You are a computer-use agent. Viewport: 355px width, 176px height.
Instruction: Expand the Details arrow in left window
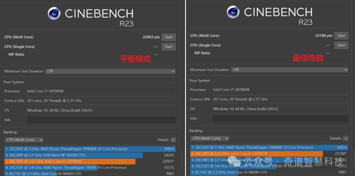(173, 140)
